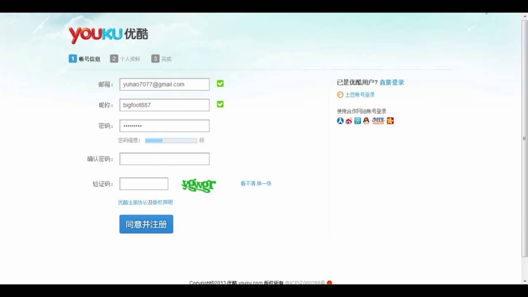The width and height of the screenshot is (528, 297).
Task: Click the green checkmark beside email
Action: pyautogui.click(x=220, y=84)
